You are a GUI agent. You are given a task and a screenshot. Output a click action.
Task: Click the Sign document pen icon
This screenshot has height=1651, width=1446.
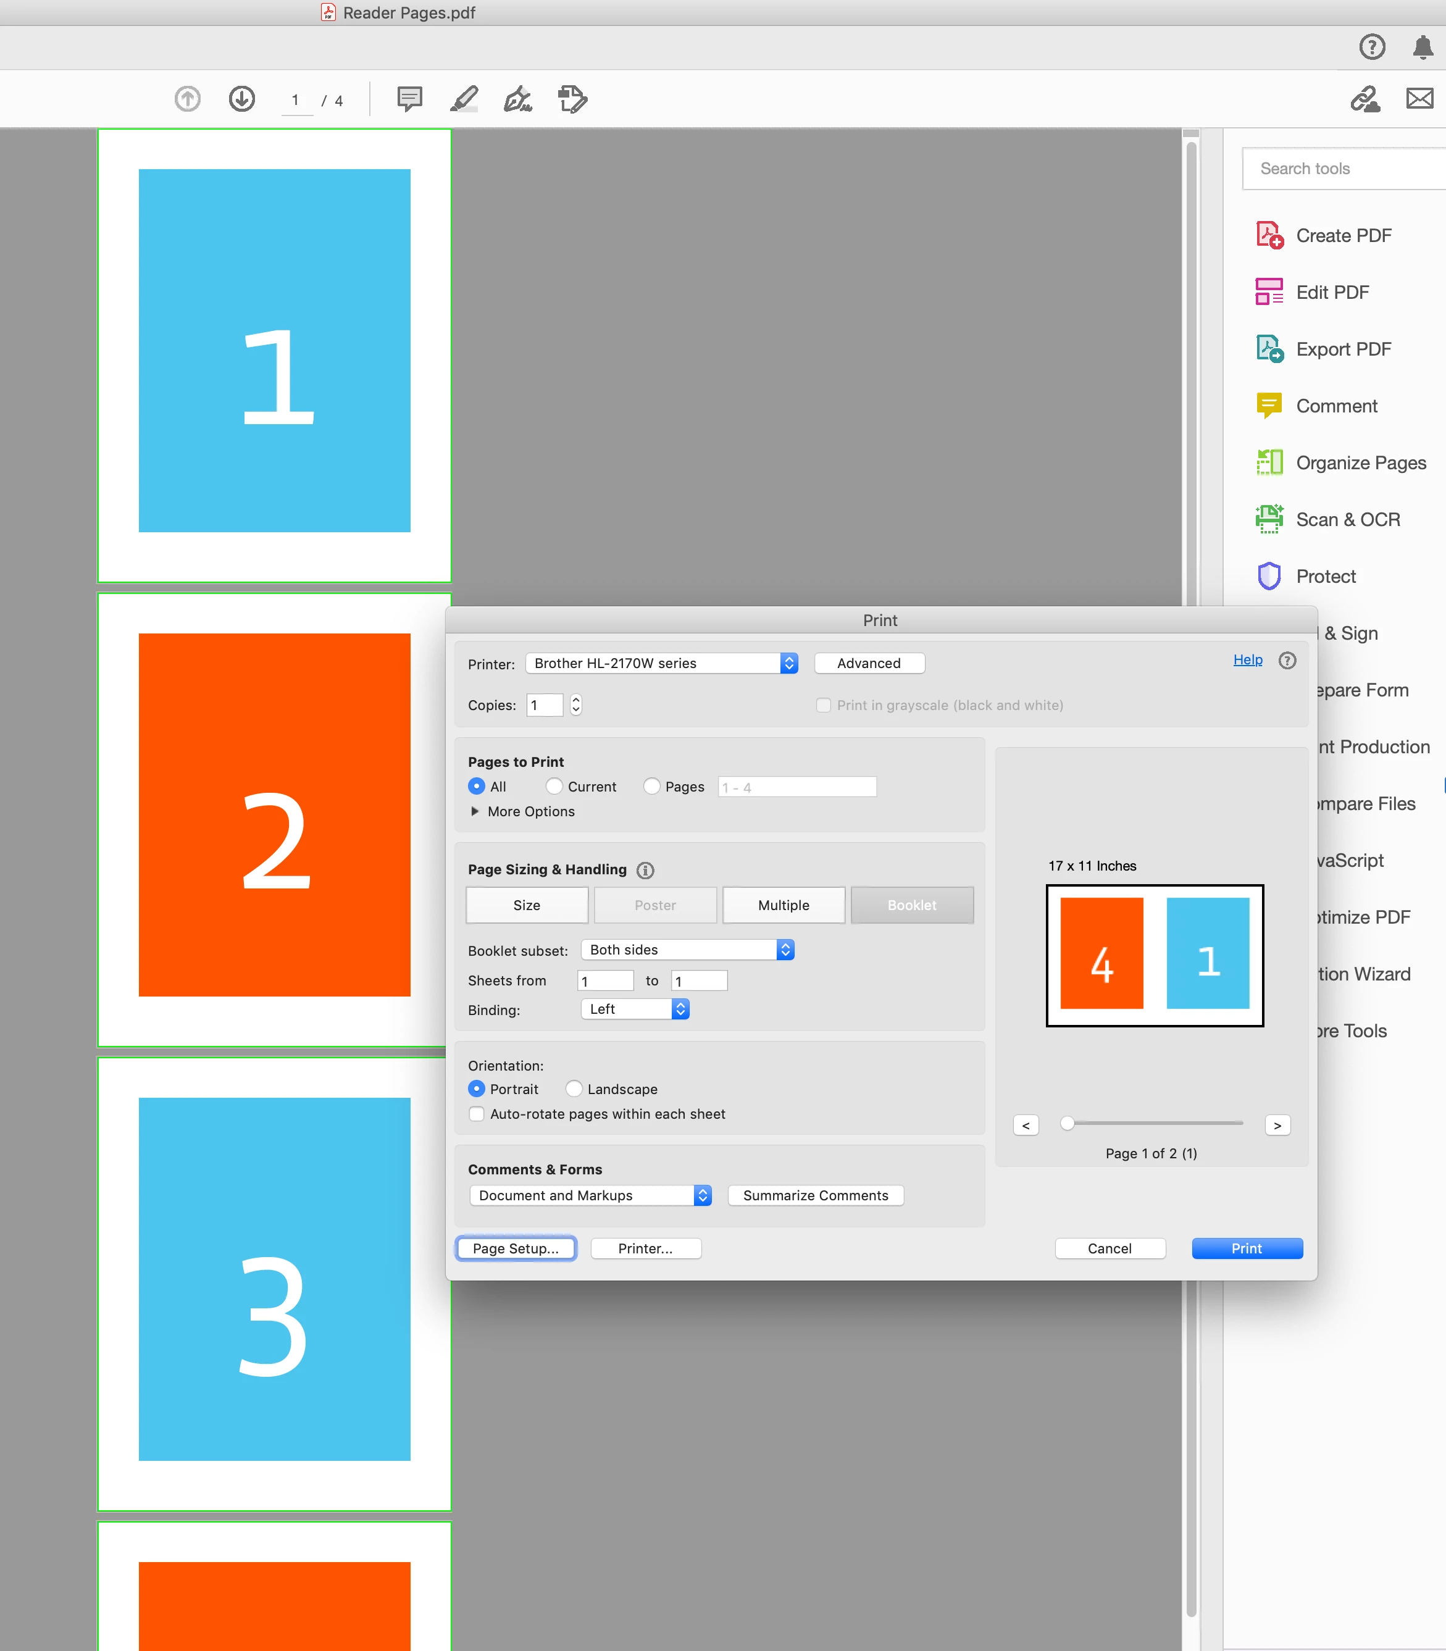pos(517,99)
